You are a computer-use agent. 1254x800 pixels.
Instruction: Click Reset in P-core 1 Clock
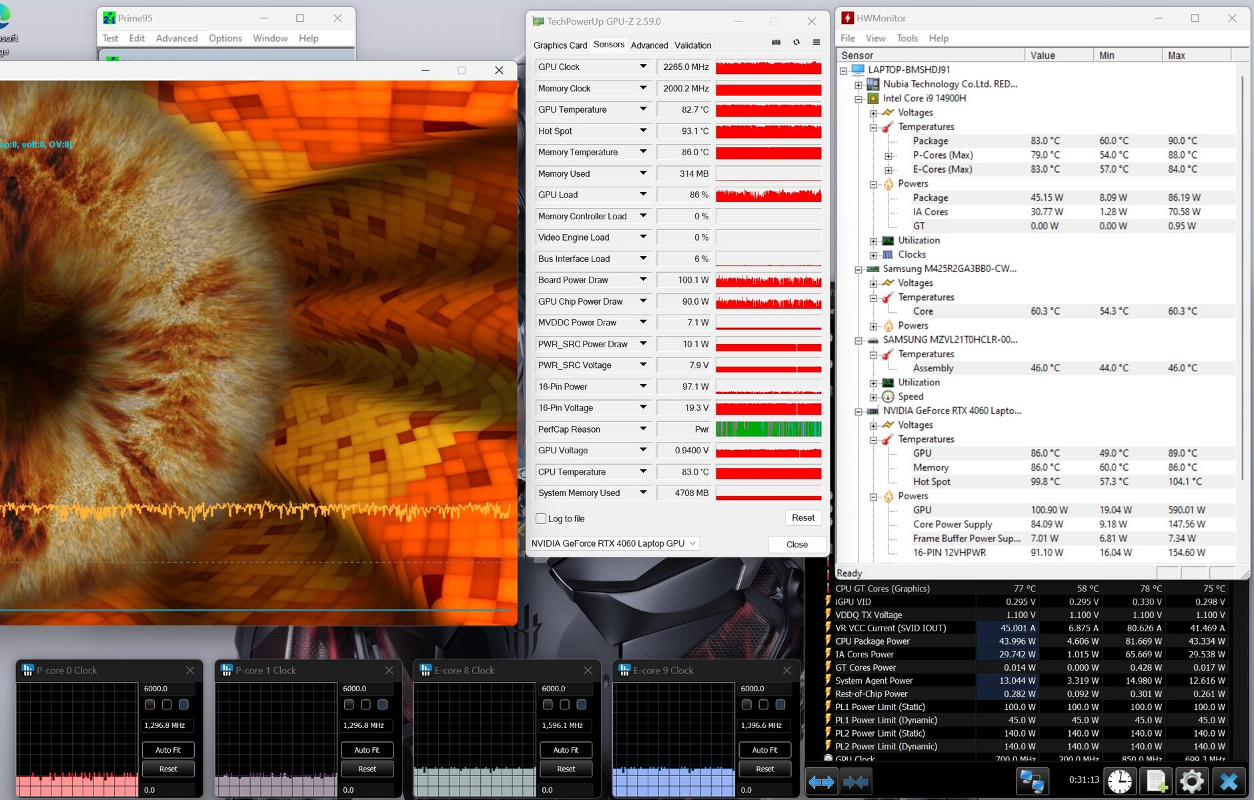point(367,769)
